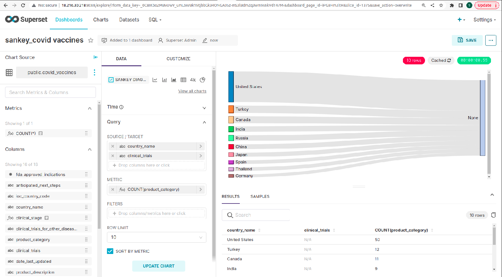Click the product_category column item
Viewport: 502px width, 277px height.
tap(48, 240)
